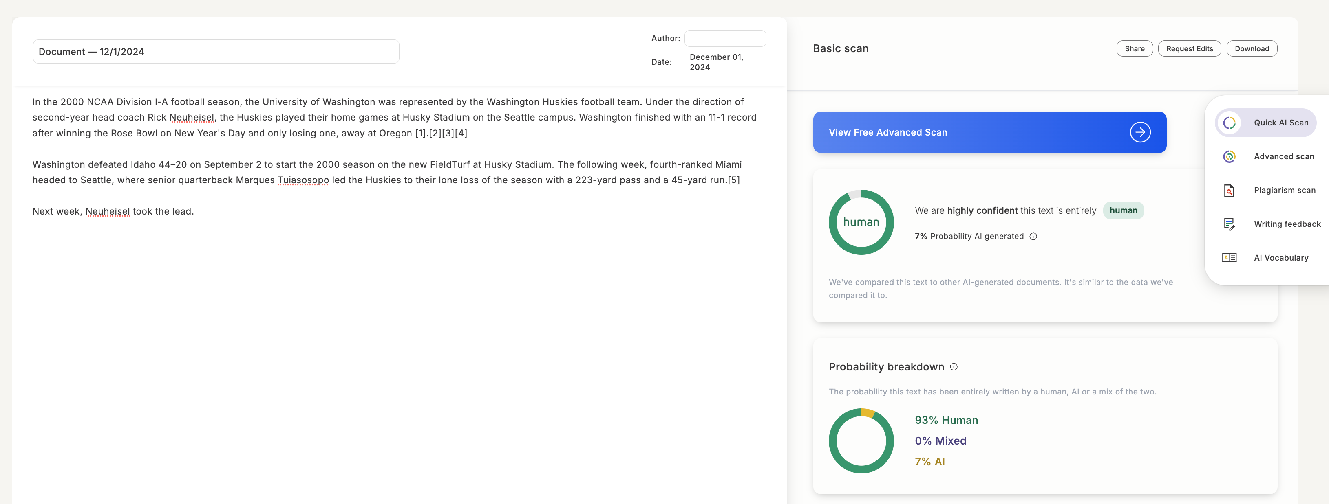Open the Writing feedback menu option
The image size is (1329, 504).
click(x=1287, y=224)
